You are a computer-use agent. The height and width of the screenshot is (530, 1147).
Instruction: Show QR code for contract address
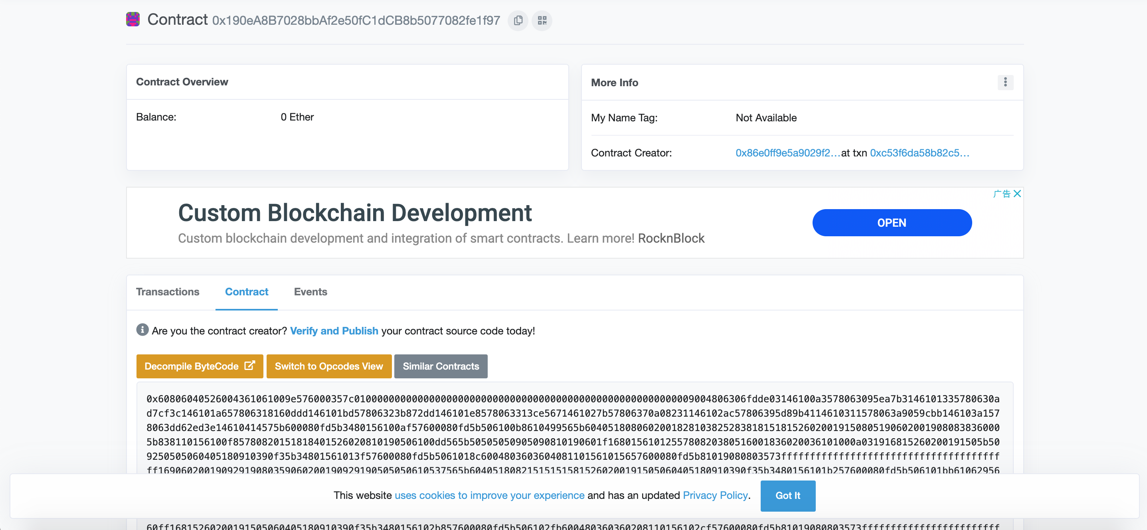(x=542, y=20)
